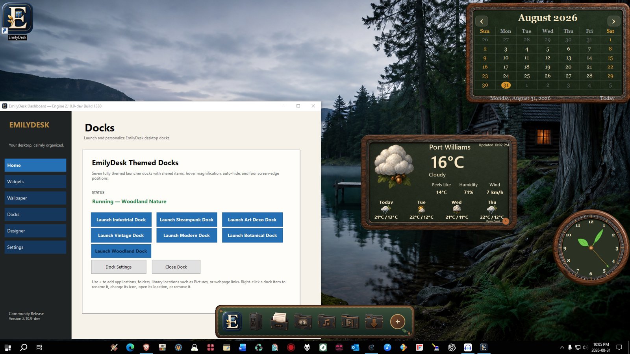Open the Documents tray icon in dock
630x354 pixels.
pyautogui.click(x=279, y=322)
